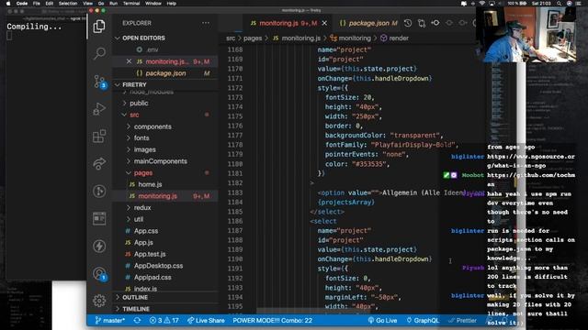This screenshot has width=588, height=330.
Task: Open monitoring.js in pages folder tree
Action: coord(165,196)
